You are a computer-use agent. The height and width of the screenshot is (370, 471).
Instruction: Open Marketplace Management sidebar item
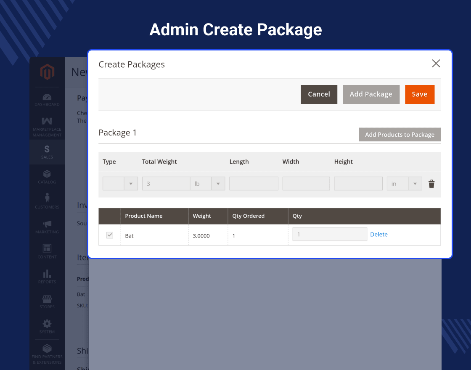47,127
